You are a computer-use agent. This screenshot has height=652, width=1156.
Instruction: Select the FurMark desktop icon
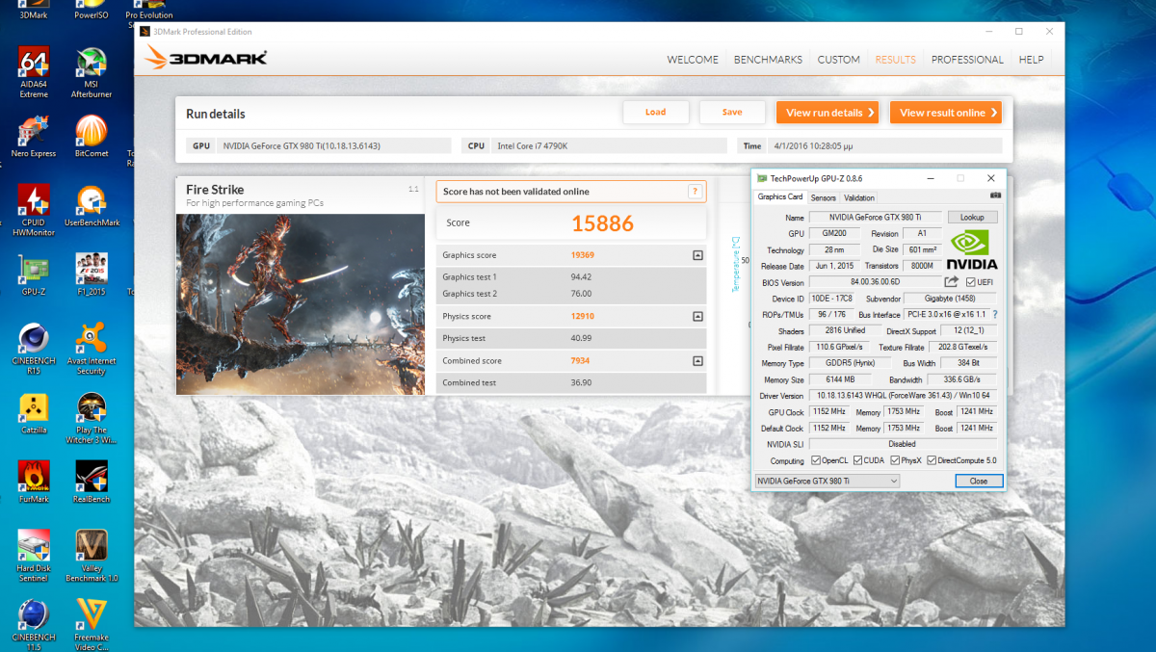[x=34, y=482]
